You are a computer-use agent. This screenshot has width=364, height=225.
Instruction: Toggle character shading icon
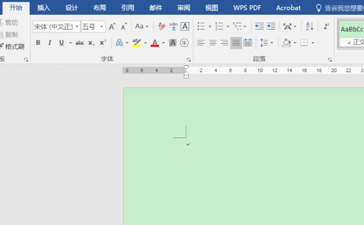pos(173,43)
